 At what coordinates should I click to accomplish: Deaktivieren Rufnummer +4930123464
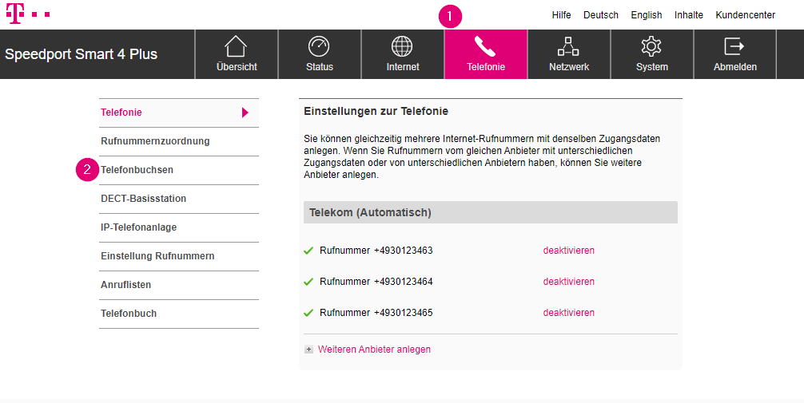tap(569, 282)
